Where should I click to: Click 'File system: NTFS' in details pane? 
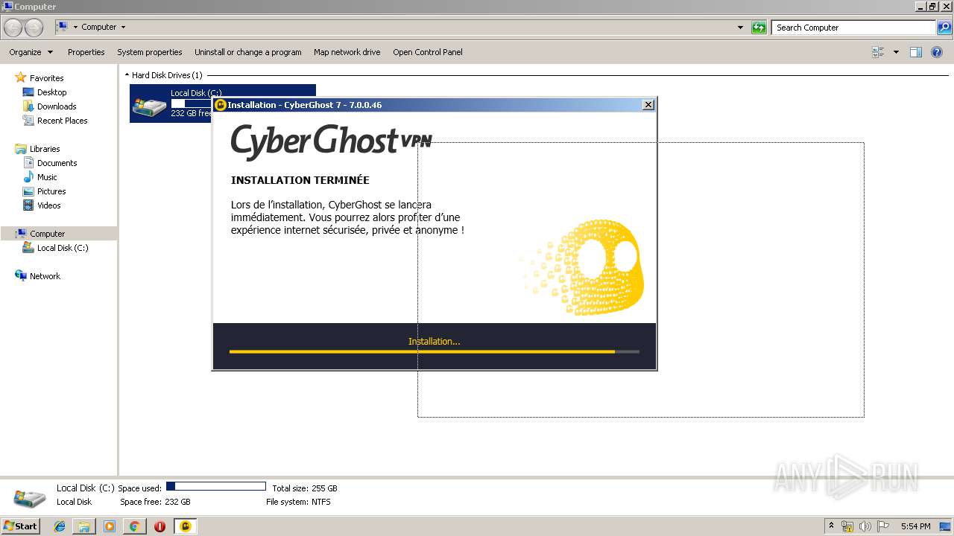(298, 502)
